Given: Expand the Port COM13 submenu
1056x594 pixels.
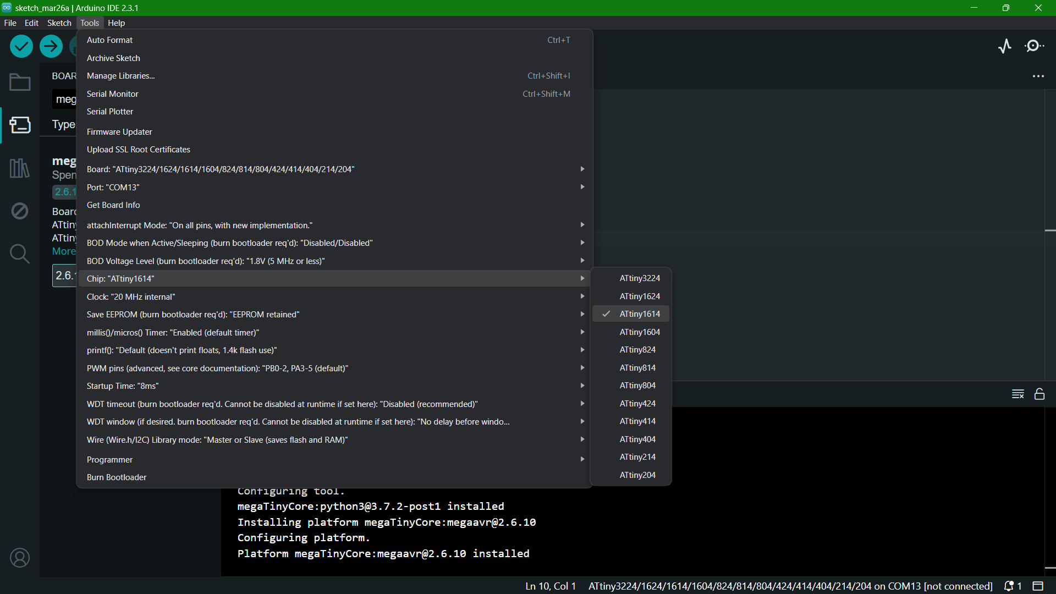Looking at the screenshot, I should click(334, 188).
